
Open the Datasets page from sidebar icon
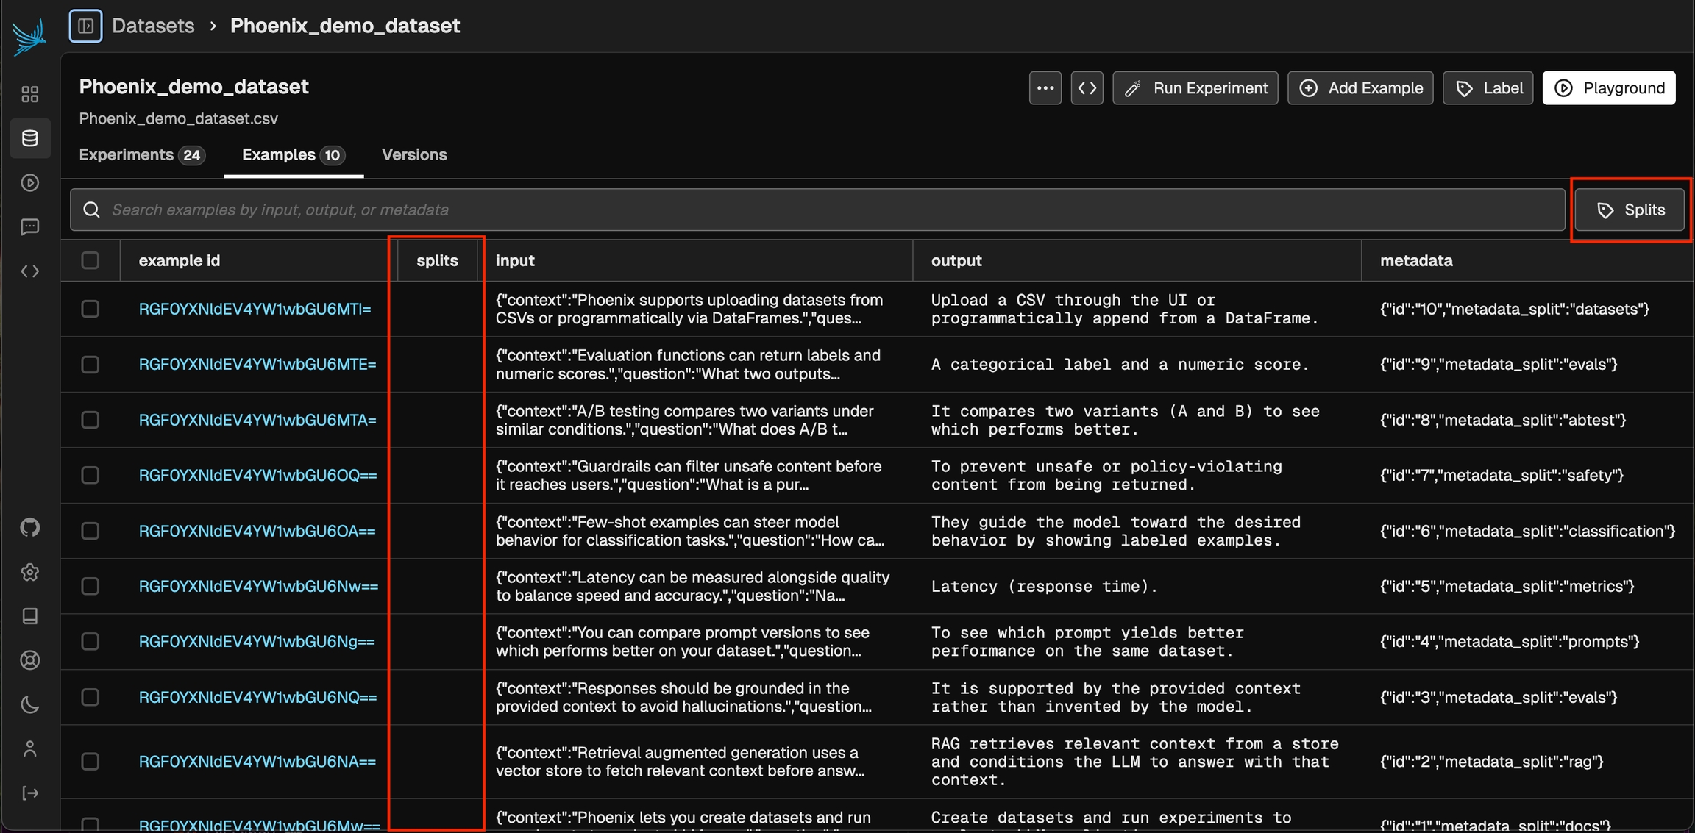point(30,138)
